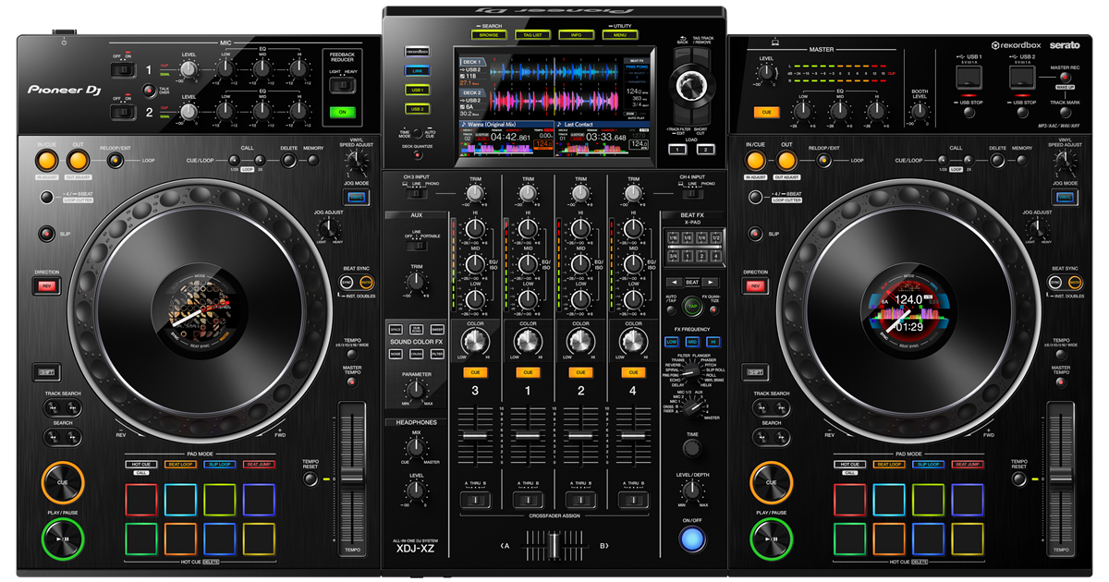The height and width of the screenshot is (582, 1109).
Task: Turn on the mic feedback reducer ON button
Action: pos(342,113)
